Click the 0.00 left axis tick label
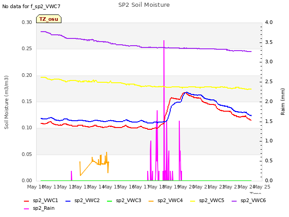 (27, 180)
